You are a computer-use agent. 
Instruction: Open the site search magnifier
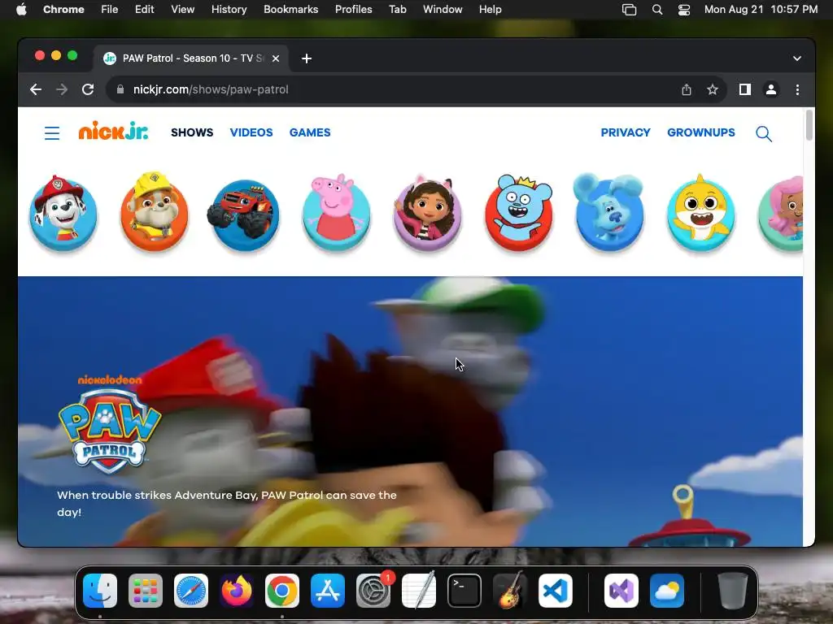click(x=763, y=133)
